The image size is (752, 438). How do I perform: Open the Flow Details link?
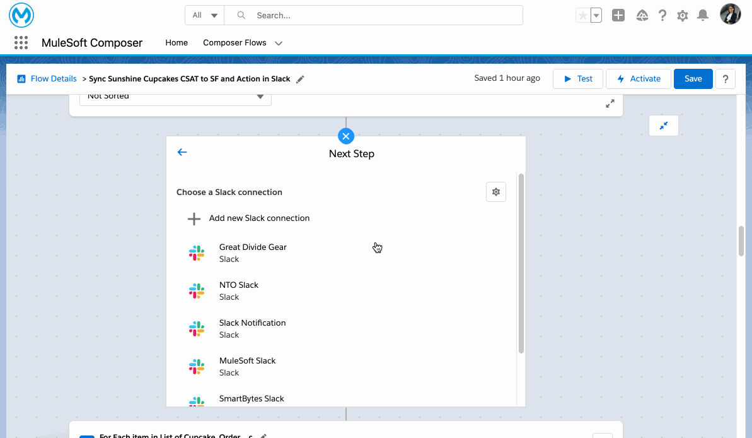tap(54, 79)
